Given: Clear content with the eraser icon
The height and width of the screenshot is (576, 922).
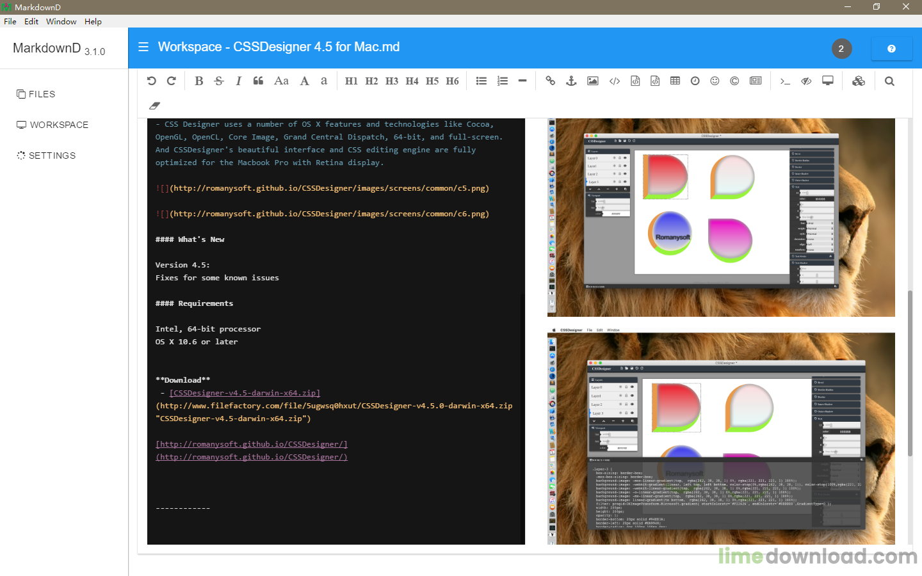Looking at the screenshot, I should click(x=154, y=106).
